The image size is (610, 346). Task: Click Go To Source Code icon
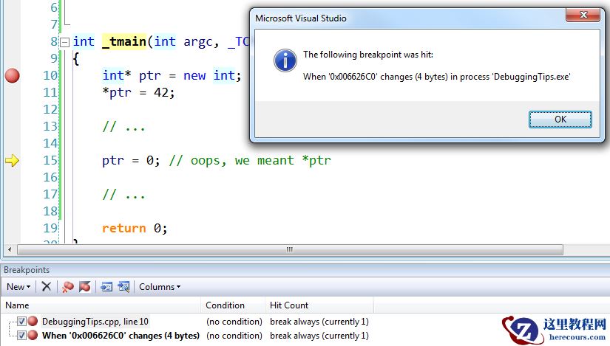(x=106, y=287)
